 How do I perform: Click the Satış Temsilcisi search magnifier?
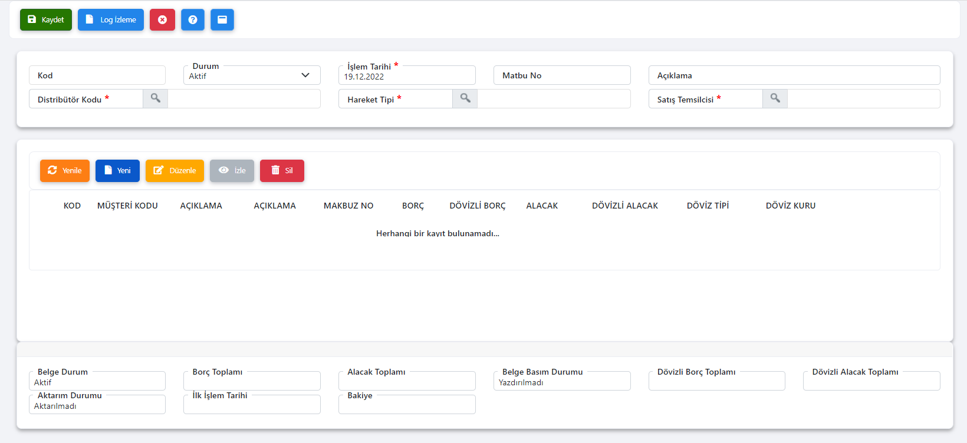[x=775, y=98]
